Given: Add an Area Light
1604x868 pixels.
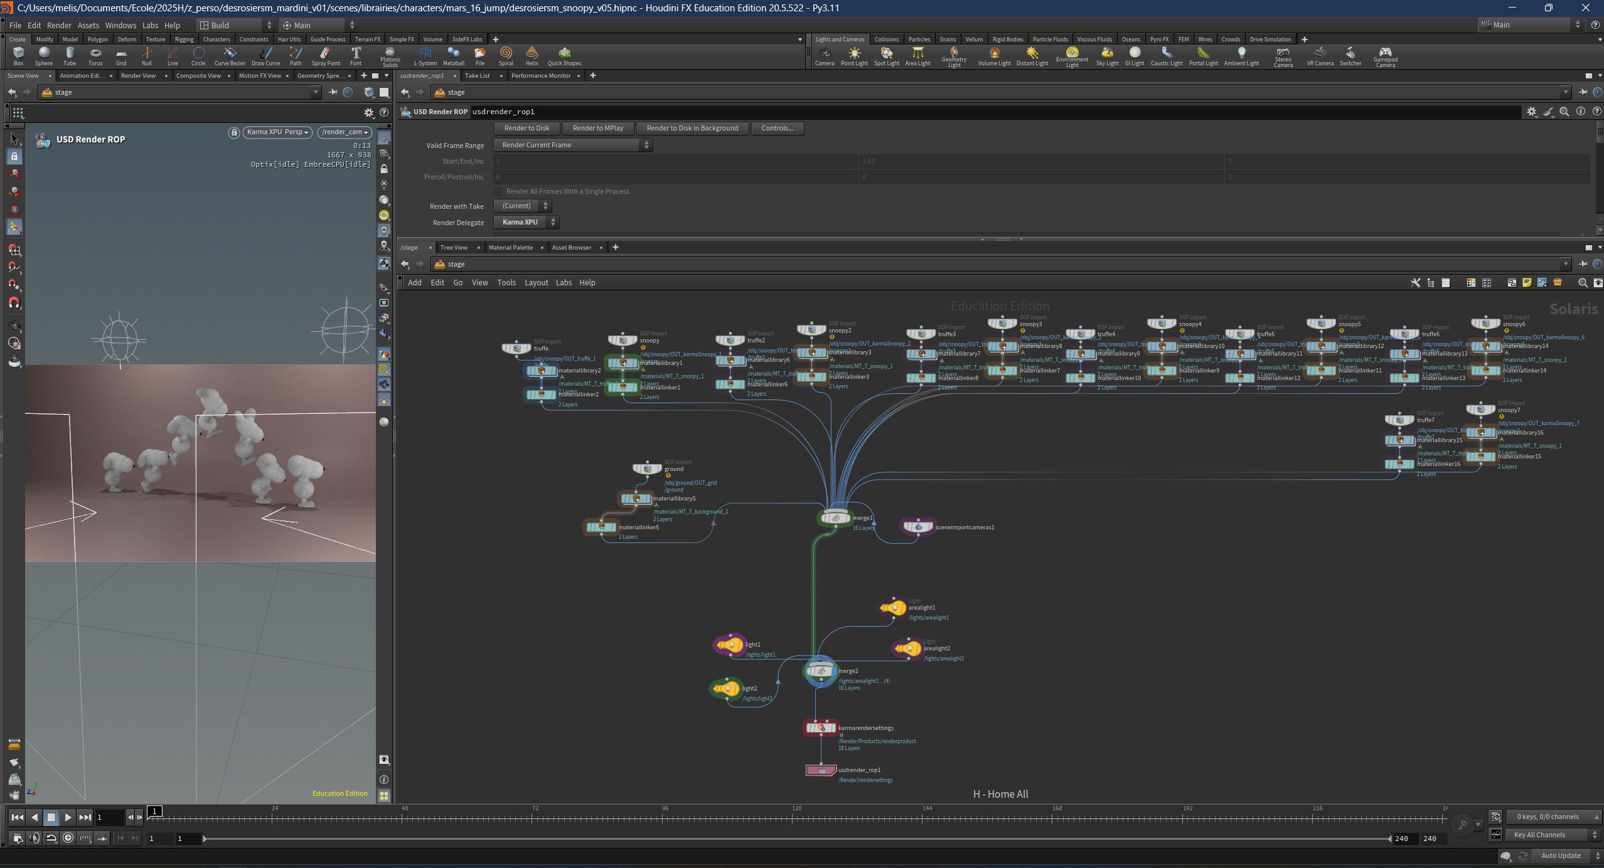Looking at the screenshot, I should tap(917, 56).
